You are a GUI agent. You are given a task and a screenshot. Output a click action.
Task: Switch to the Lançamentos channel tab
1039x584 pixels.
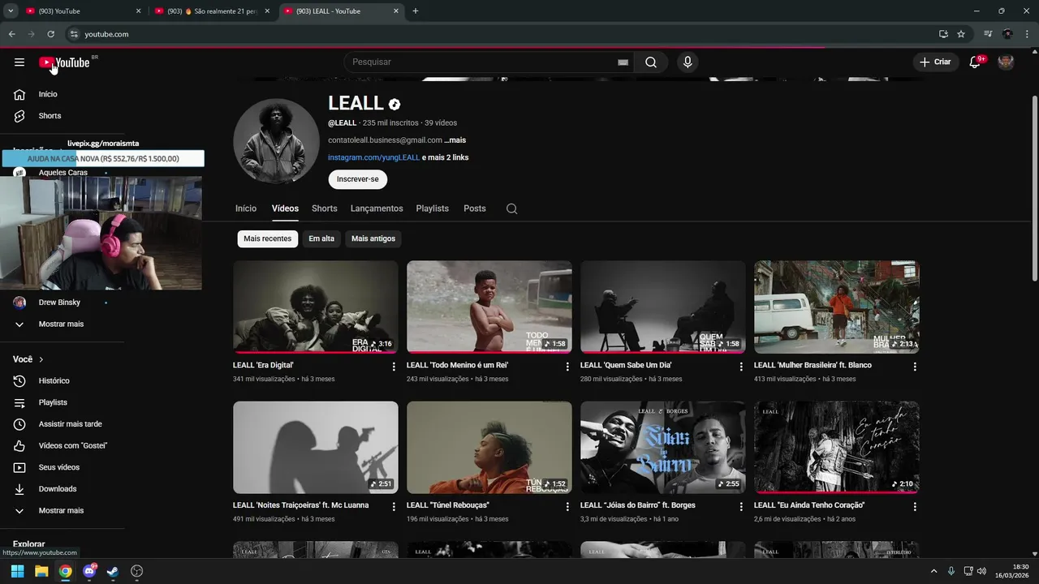(377, 208)
